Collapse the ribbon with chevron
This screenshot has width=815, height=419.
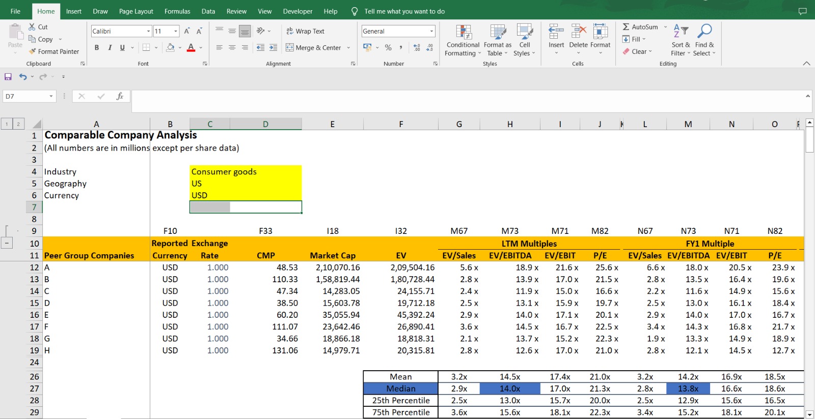point(806,64)
